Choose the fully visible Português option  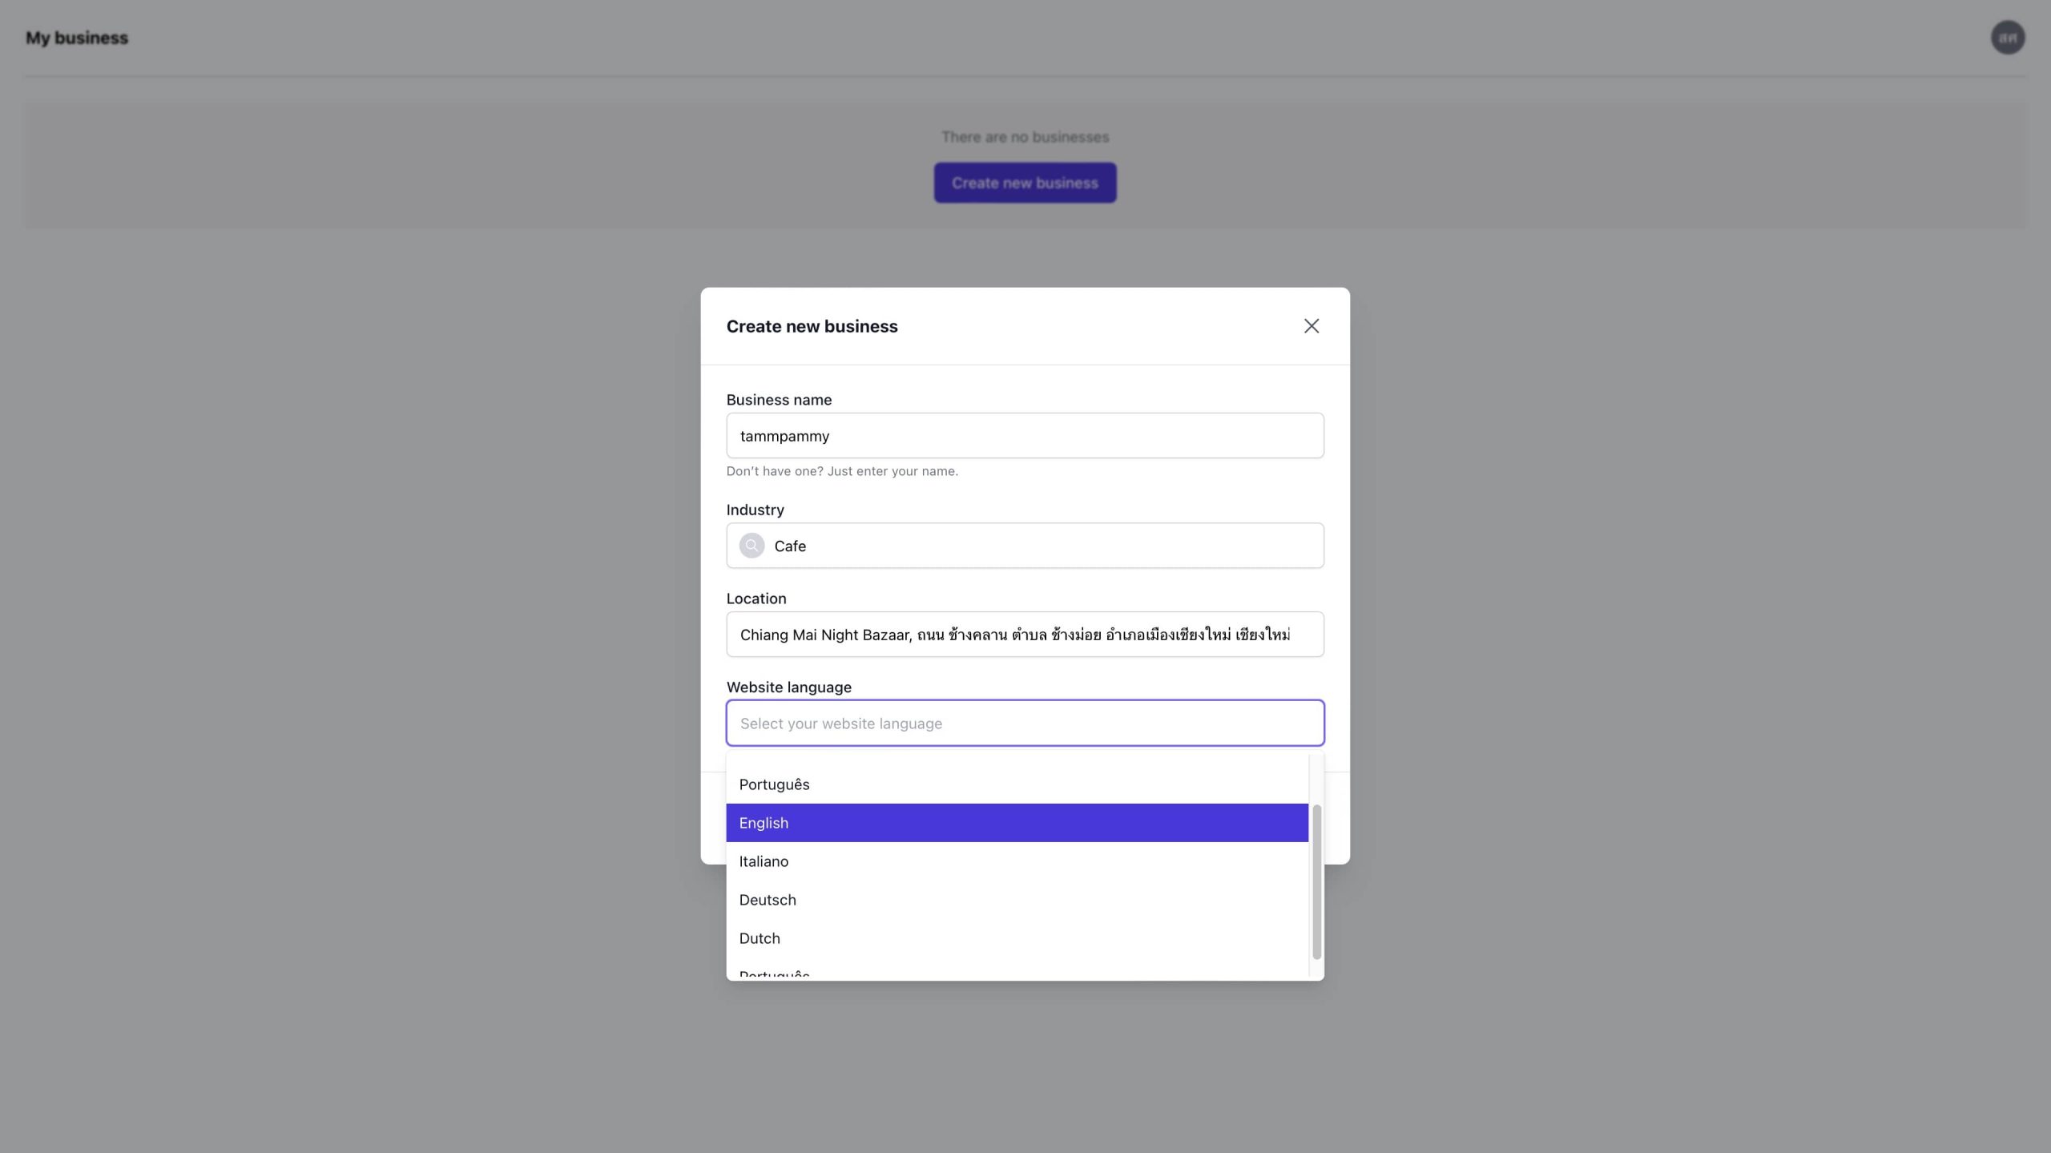coord(1017,784)
